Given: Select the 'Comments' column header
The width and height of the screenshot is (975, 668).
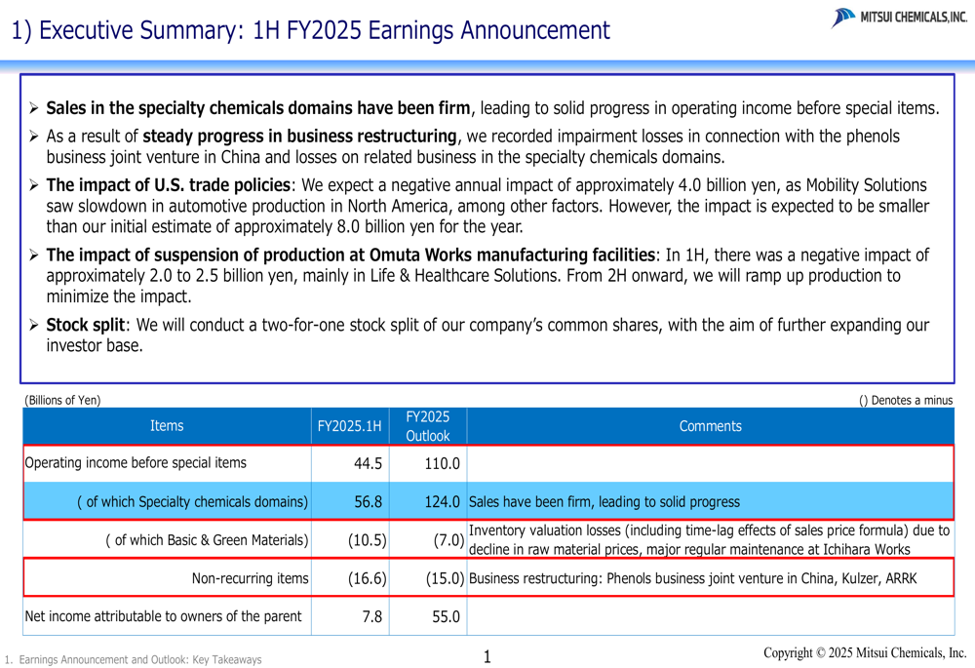Looking at the screenshot, I should (710, 426).
